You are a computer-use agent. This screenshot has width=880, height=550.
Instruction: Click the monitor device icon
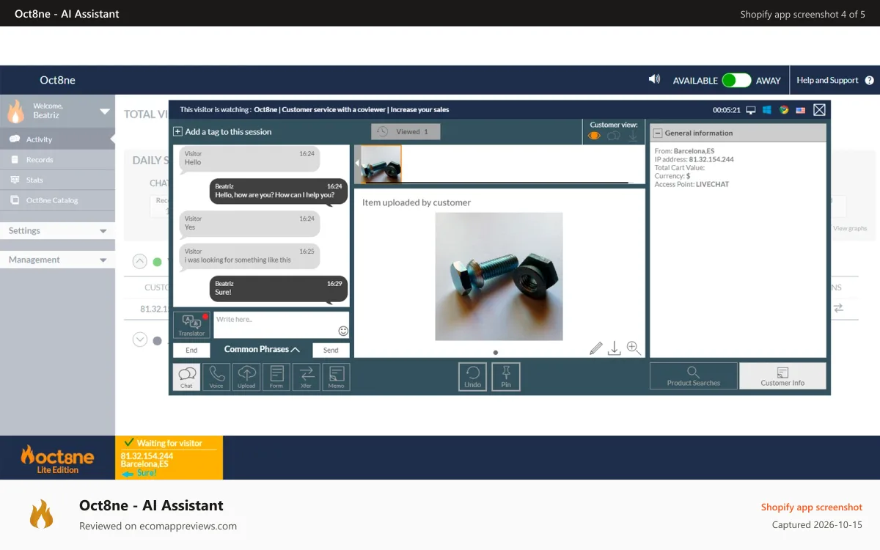(751, 110)
